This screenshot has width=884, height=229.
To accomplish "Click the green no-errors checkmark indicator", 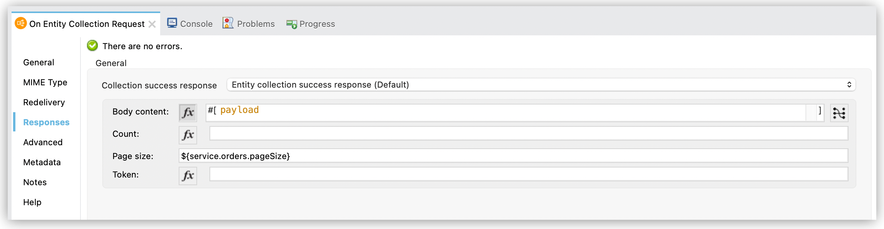I will click(x=92, y=46).
